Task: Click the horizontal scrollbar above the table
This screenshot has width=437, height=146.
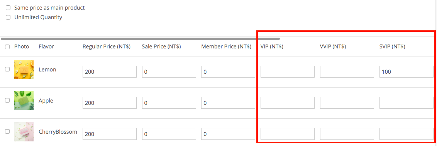Action: (140, 39)
